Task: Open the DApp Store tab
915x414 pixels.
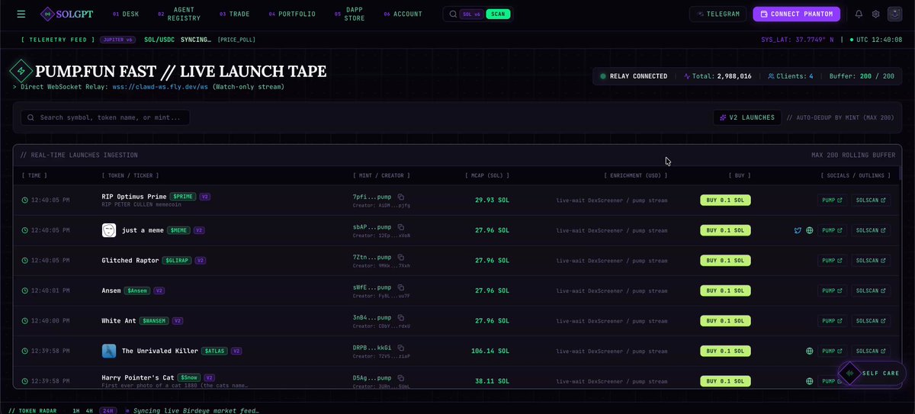Action: point(351,14)
